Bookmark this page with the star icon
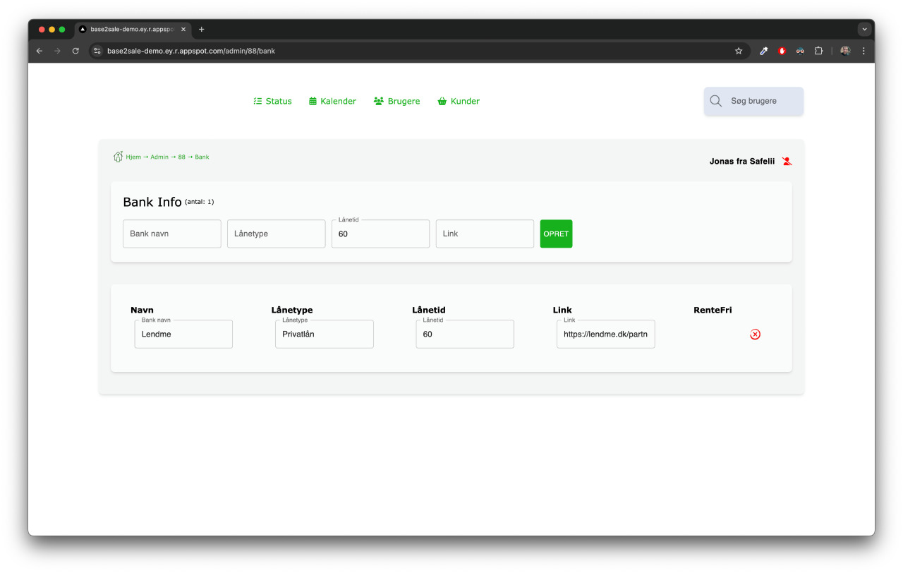The image size is (903, 573). 739,51
